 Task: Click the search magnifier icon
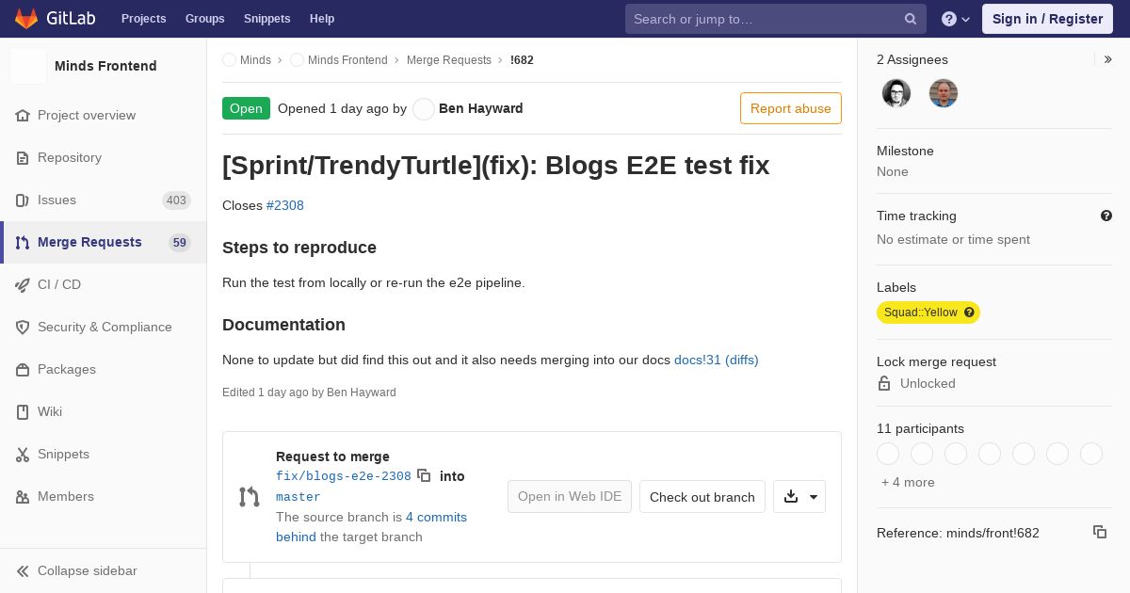pos(911,19)
